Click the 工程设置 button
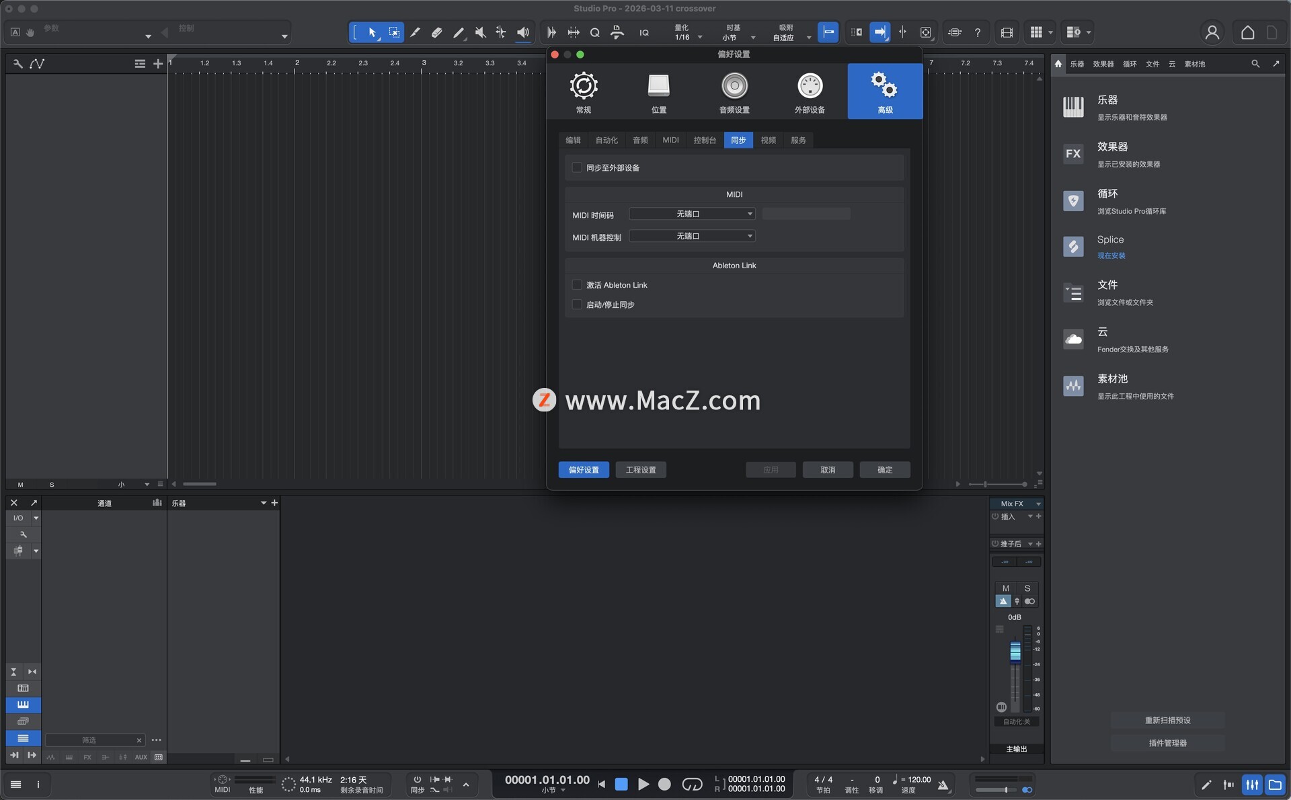 click(640, 470)
